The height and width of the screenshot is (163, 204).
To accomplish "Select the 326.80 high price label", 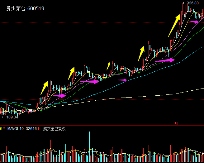I will [192, 3].
